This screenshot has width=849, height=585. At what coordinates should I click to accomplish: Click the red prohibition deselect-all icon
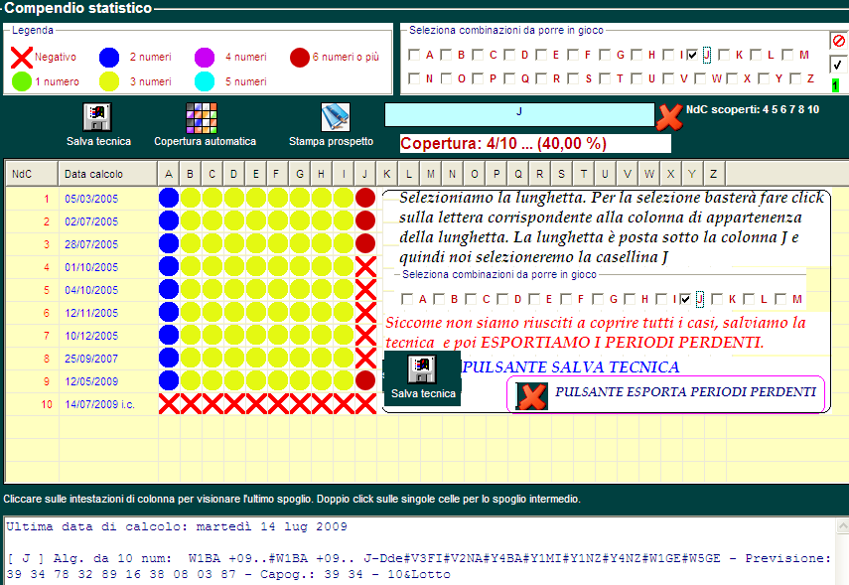[x=838, y=41]
